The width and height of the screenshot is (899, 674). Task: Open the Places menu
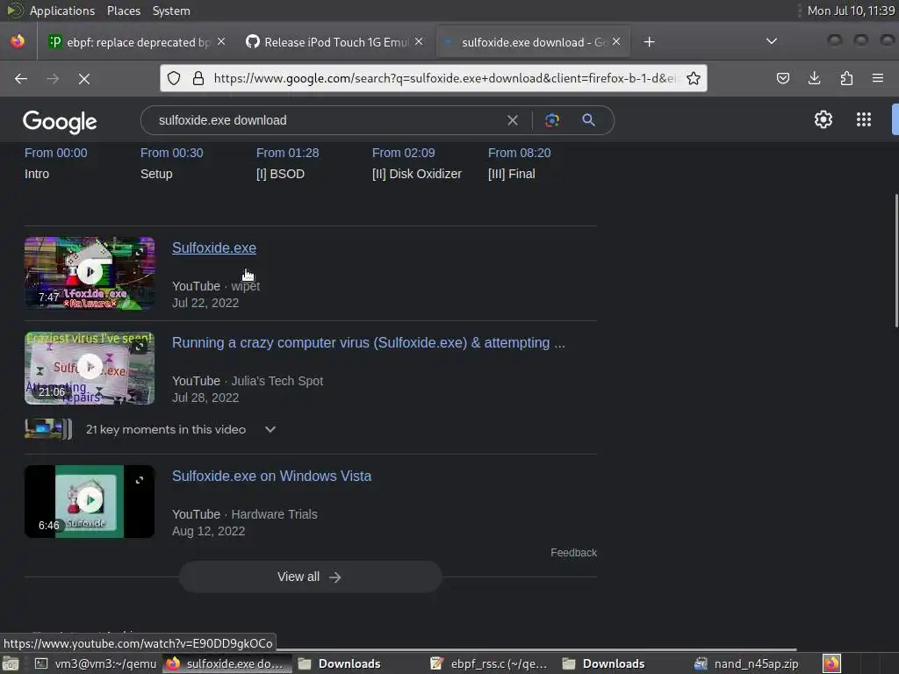[x=123, y=11]
